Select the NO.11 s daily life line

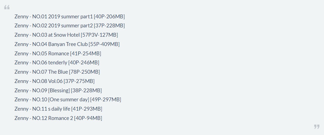pyautogui.click(x=58, y=109)
